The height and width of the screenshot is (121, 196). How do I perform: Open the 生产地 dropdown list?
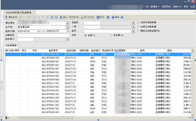[68, 27]
